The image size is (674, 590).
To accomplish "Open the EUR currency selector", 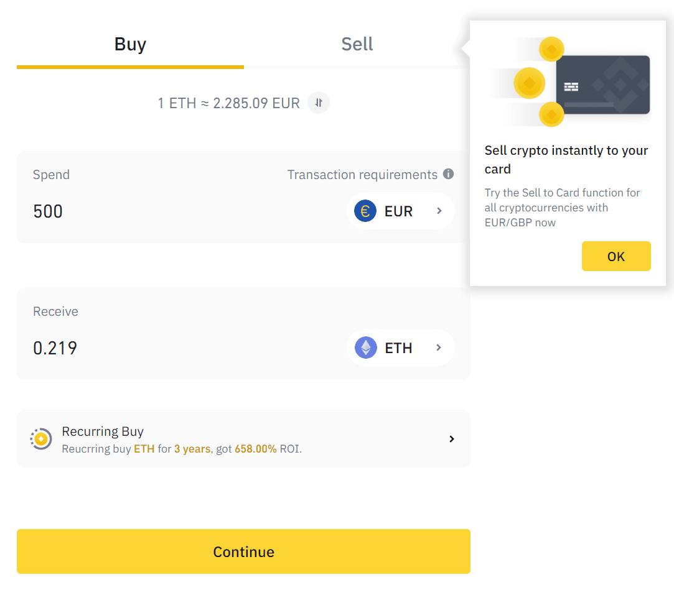I will [401, 211].
